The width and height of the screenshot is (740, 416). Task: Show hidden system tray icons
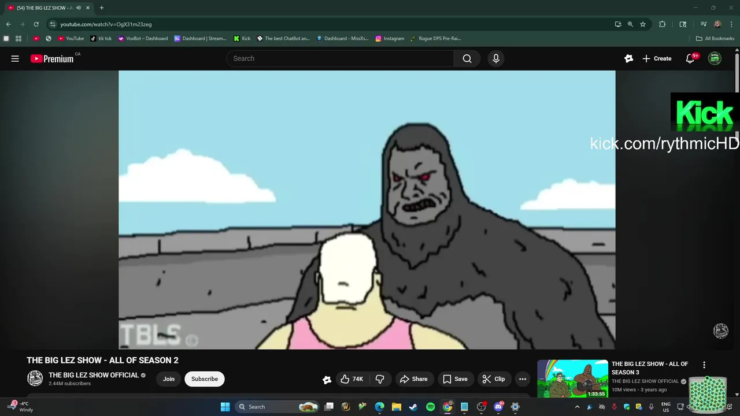coord(577,407)
